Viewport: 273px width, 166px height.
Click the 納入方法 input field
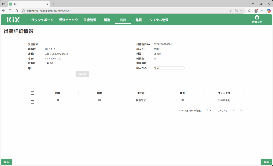click(x=169, y=68)
